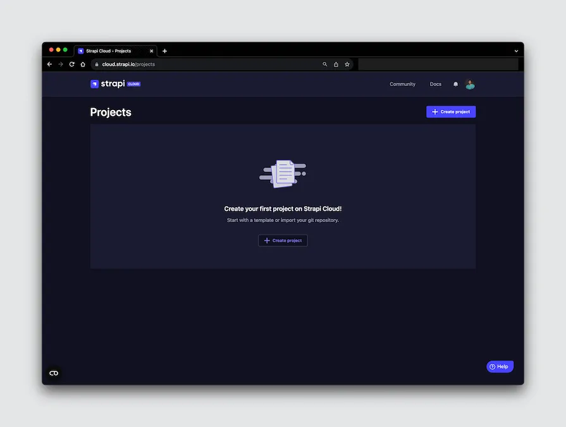This screenshot has width=566, height=427.
Task: Click the CLOUD badge beside the Strapi logo
Action: pyautogui.click(x=133, y=84)
